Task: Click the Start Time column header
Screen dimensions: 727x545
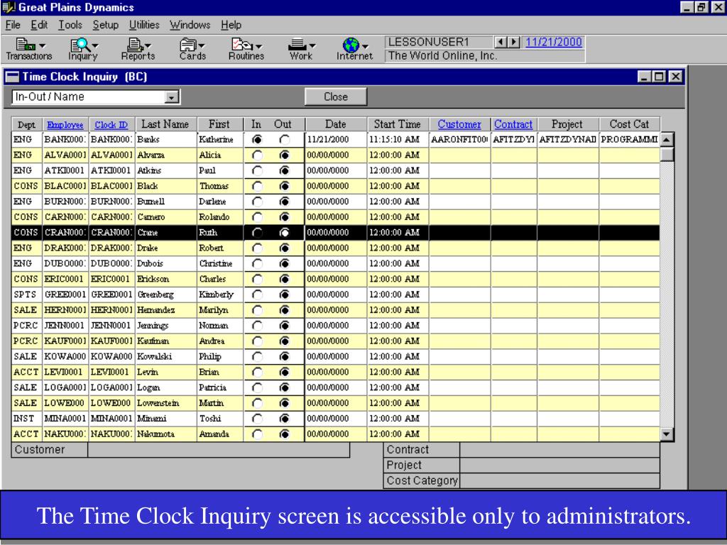Action: 398,124
